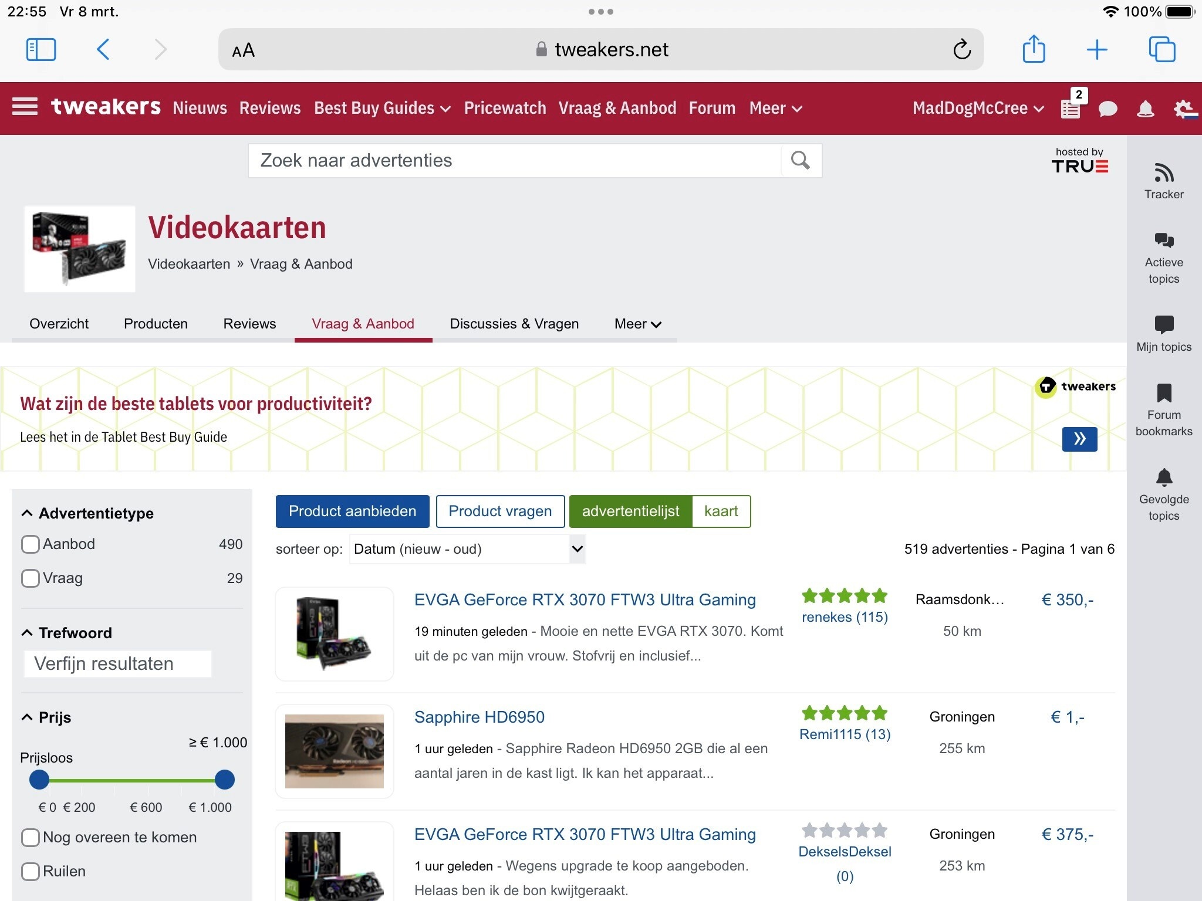Open the hamburger menu next to the tweakers logo

click(25, 107)
